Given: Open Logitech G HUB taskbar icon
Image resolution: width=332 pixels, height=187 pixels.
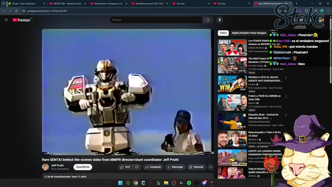Looking at the screenshot, I should [181, 183].
